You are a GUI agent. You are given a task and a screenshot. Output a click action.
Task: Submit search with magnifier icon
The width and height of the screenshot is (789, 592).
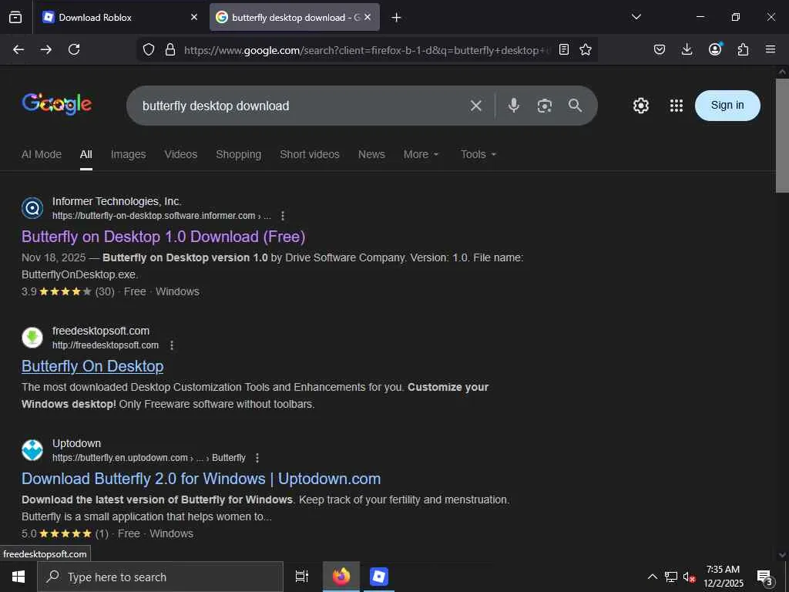(575, 106)
